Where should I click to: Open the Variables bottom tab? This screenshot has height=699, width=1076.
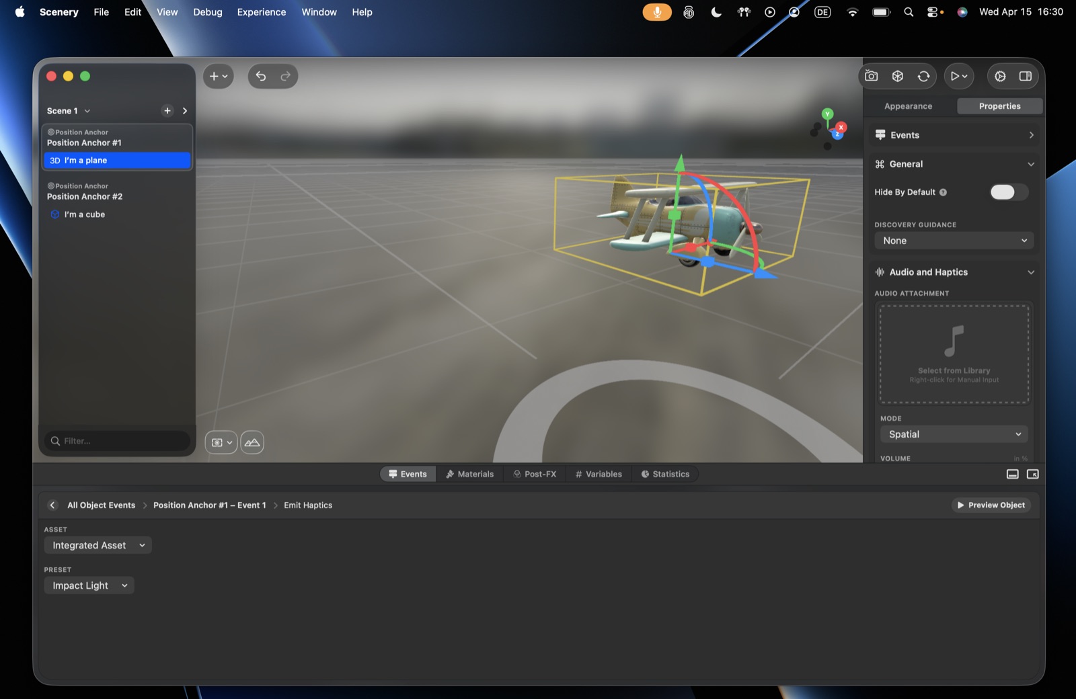click(x=599, y=474)
